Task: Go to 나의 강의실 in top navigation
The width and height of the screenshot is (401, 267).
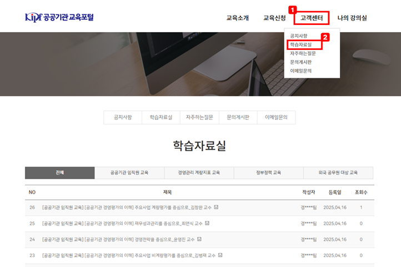Action: click(x=352, y=18)
